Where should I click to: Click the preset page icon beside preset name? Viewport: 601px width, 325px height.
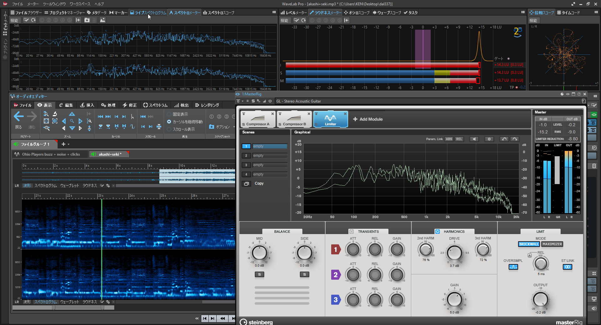(583, 101)
